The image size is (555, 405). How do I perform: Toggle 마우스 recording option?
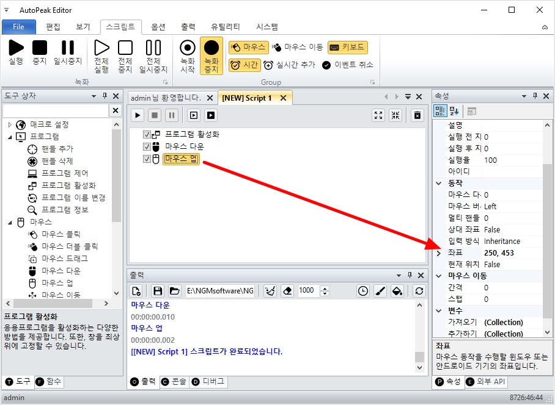[x=248, y=48]
